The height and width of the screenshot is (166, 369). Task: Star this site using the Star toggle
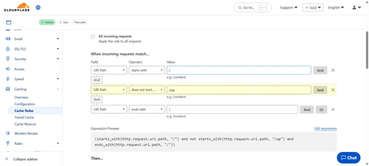(x=63, y=22)
